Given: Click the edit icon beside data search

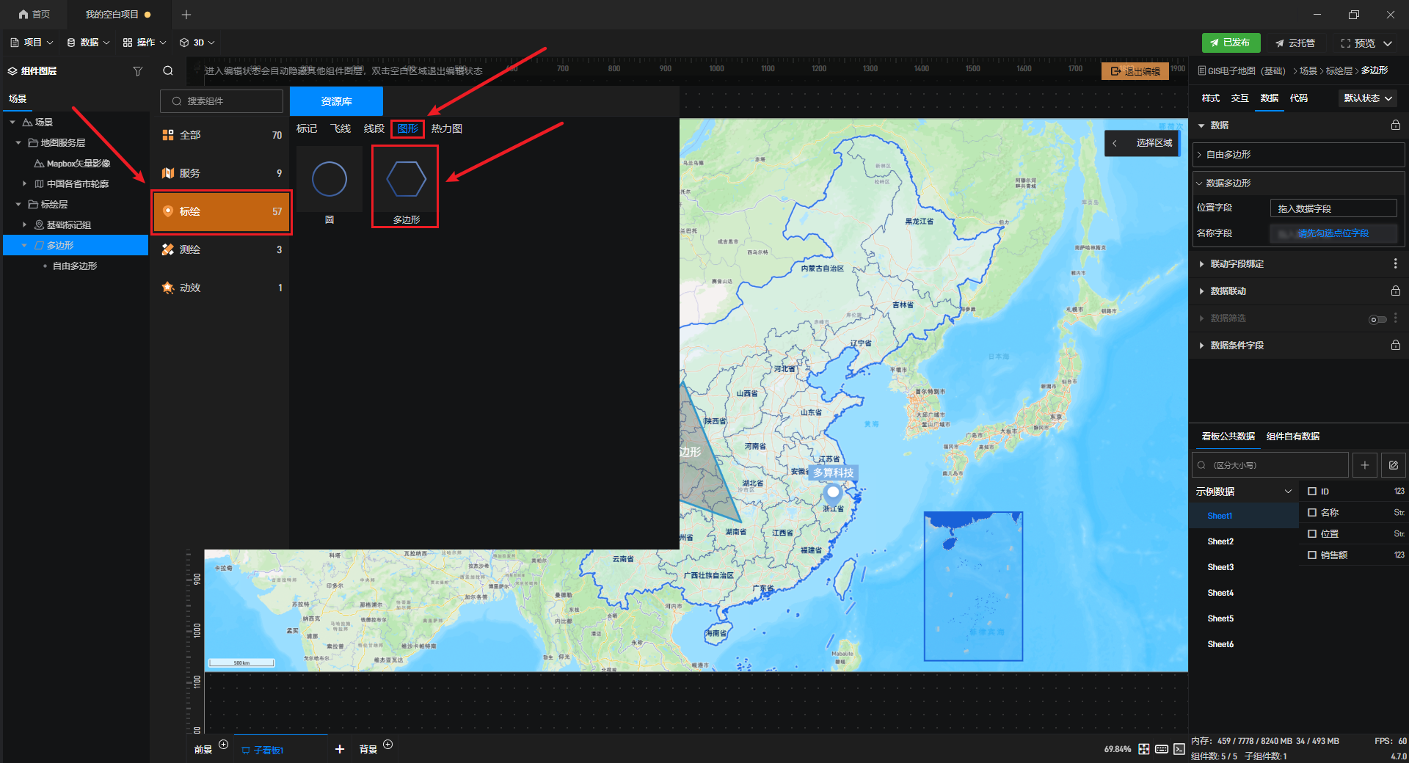Looking at the screenshot, I should click(x=1393, y=465).
